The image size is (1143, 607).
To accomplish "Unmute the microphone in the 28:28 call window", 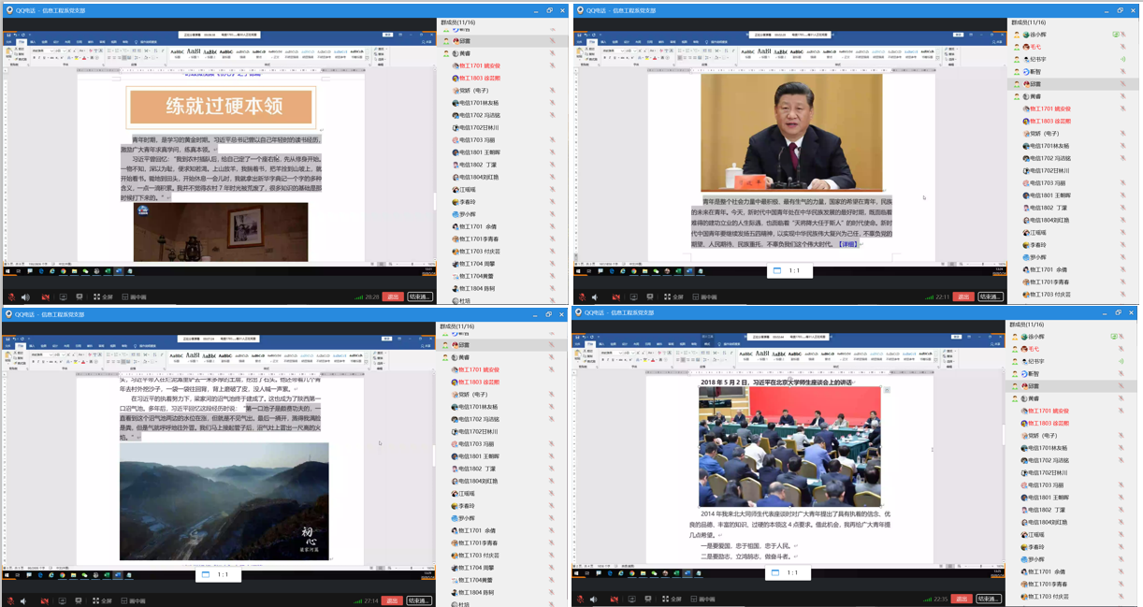I will point(11,297).
